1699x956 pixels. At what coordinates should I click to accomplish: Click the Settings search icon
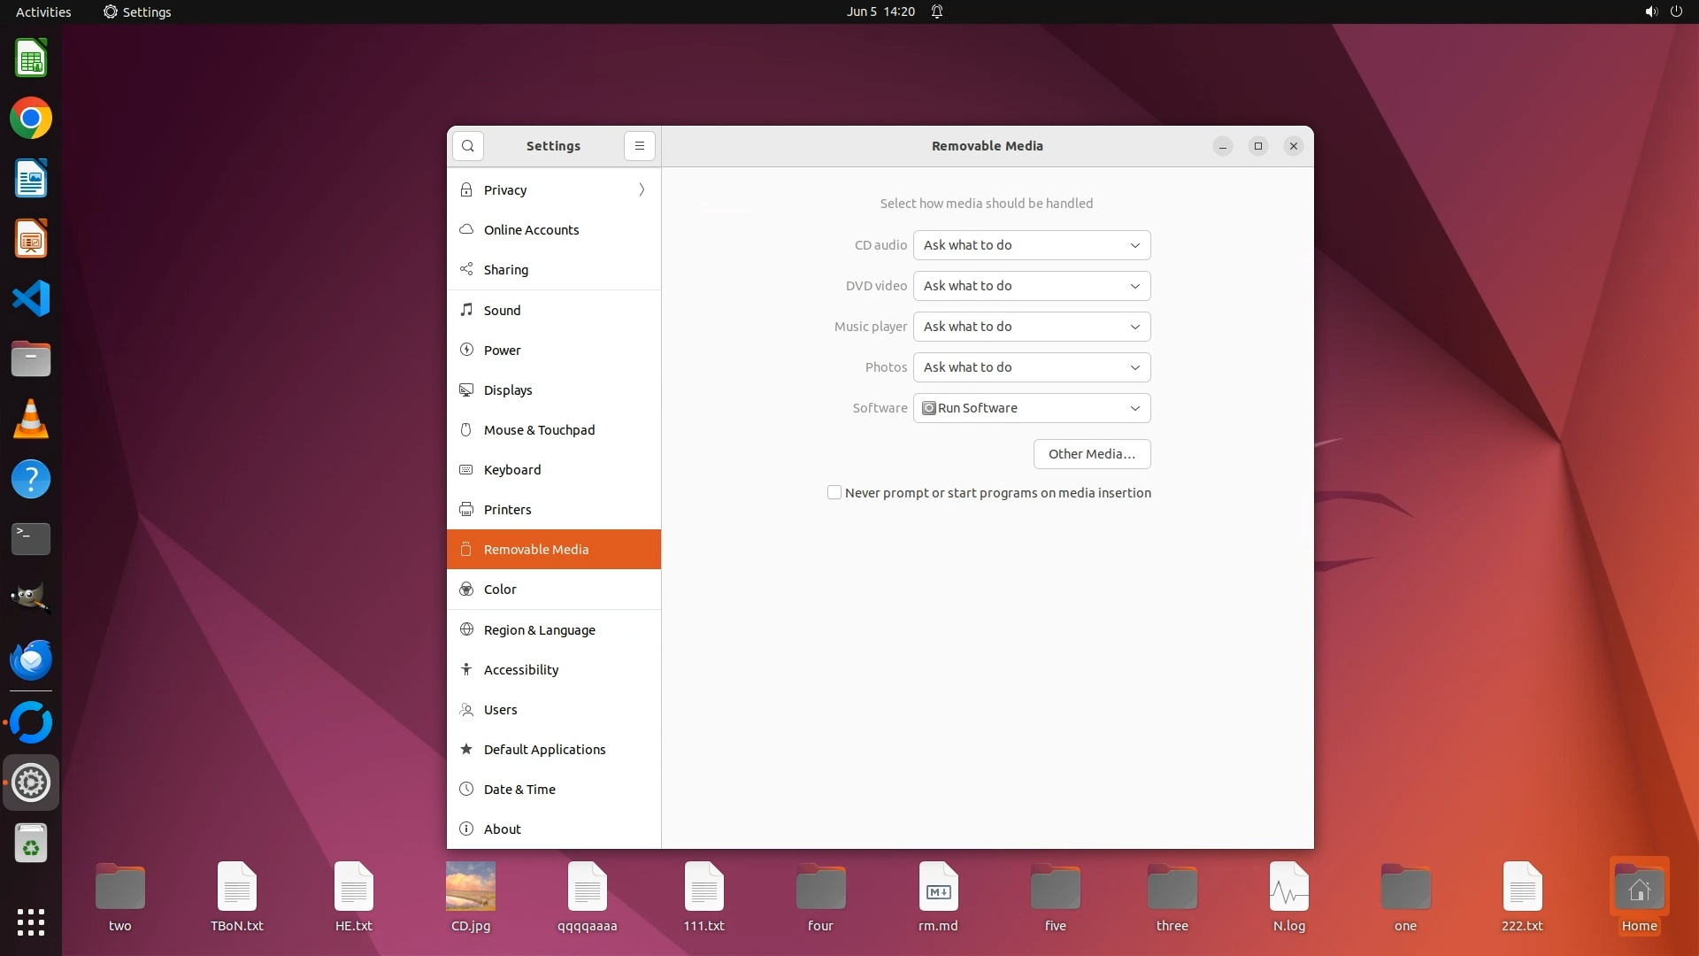468,146
